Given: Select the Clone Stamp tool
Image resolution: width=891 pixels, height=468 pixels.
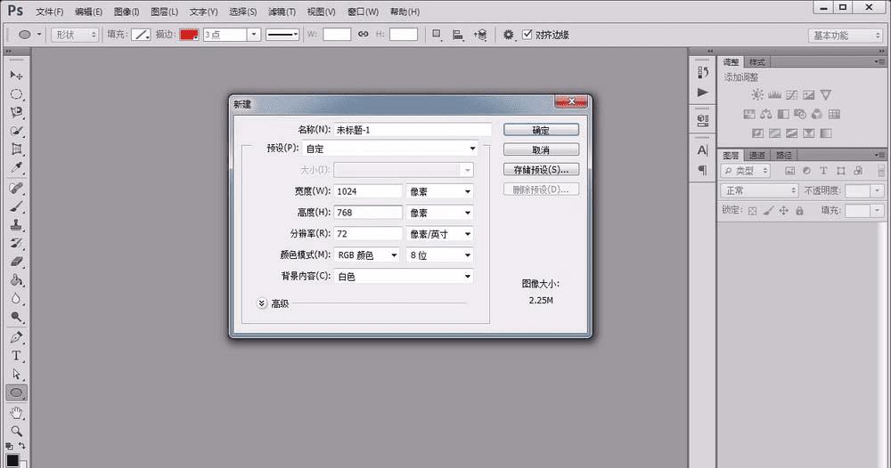Looking at the screenshot, I should [16, 224].
